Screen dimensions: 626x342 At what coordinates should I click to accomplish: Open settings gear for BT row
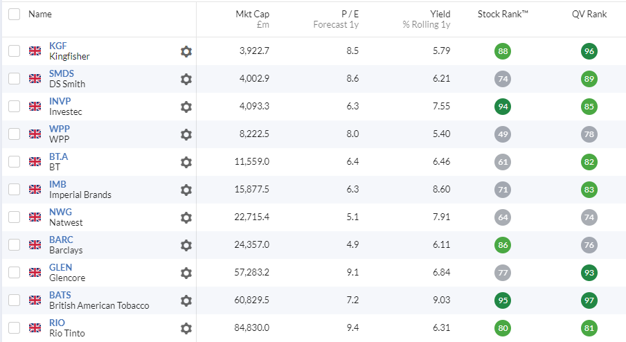click(186, 162)
